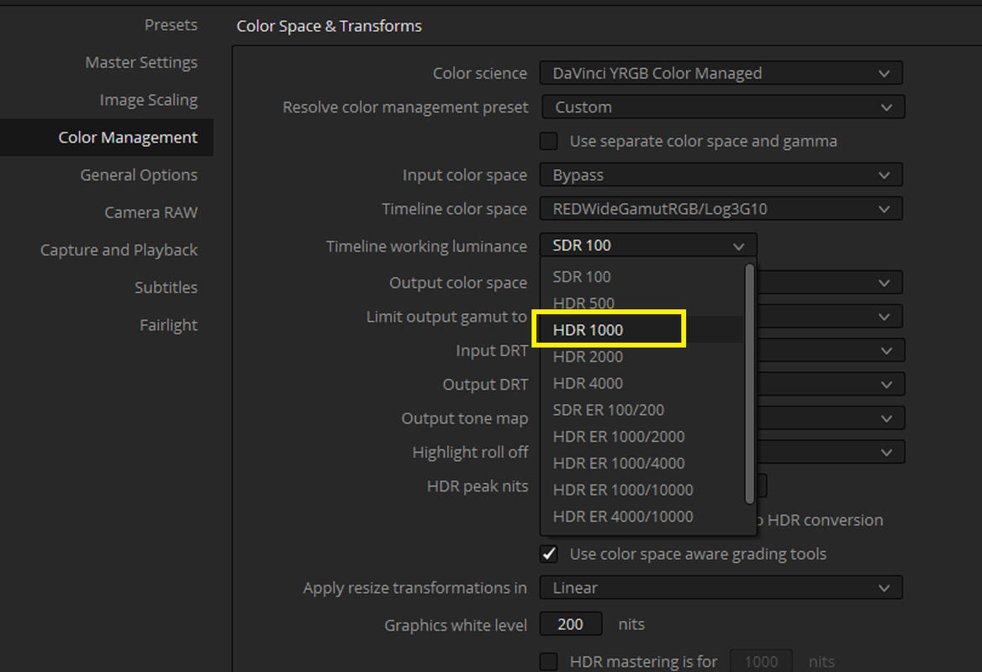Disable Use color space aware grading tools

[x=549, y=554]
